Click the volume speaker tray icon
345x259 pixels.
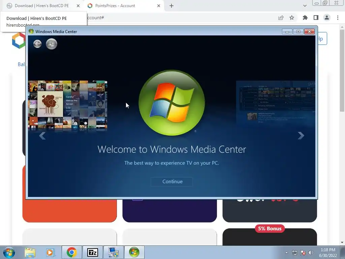[x=311, y=253]
